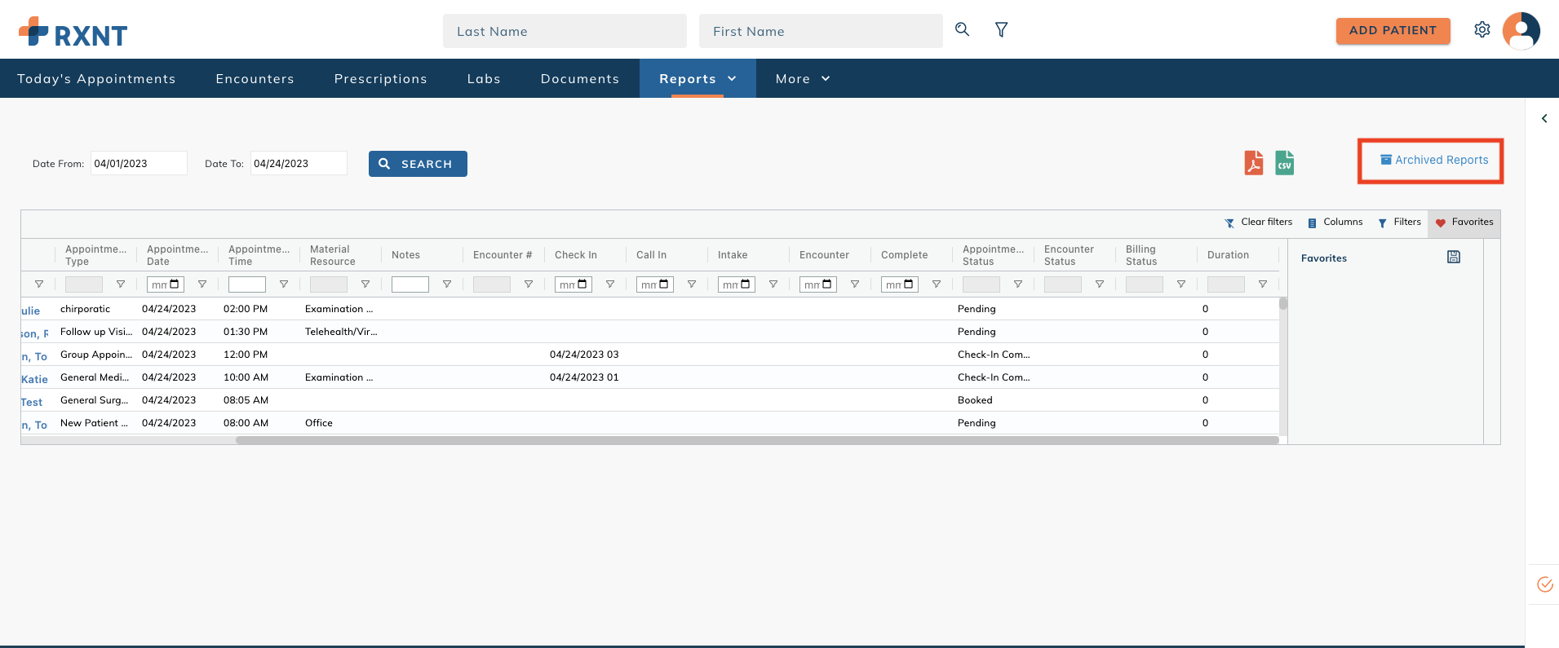Open Today's Appointments tab
Viewport: 1559px width, 648px height.
pos(96,78)
